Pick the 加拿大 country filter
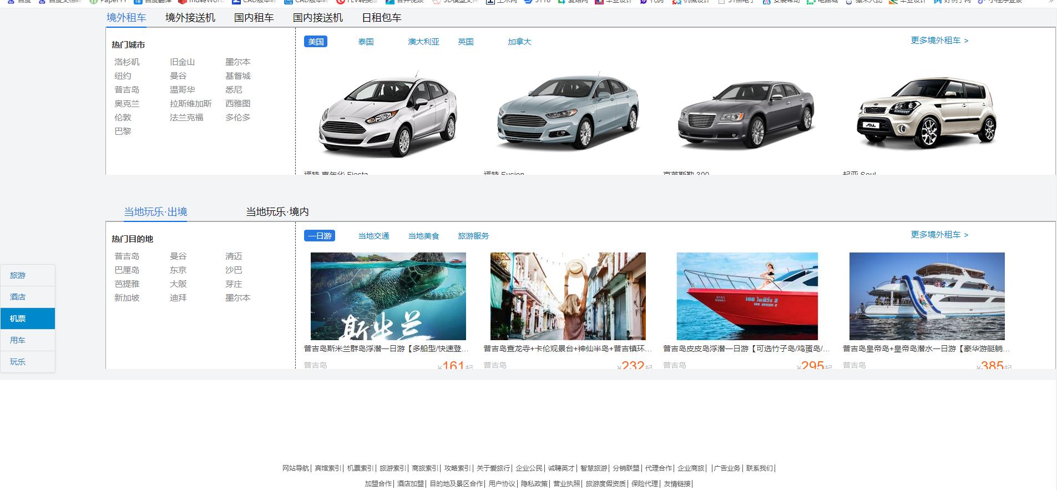 pos(519,42)
